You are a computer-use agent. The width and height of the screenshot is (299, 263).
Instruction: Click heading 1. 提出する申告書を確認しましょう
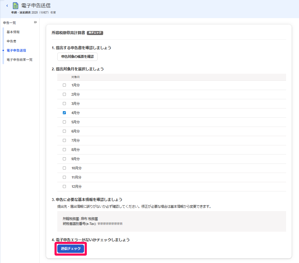coord(81,48)
